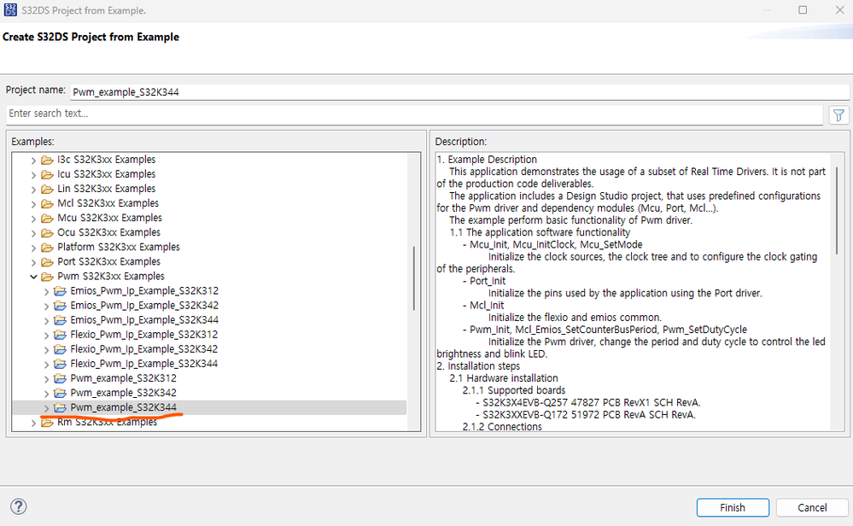Screen dimensions: 853x526
Task: Select Flexio_Pwm_Ip_Example_S32K342 in the tree
Action: (x=143, y=349)
